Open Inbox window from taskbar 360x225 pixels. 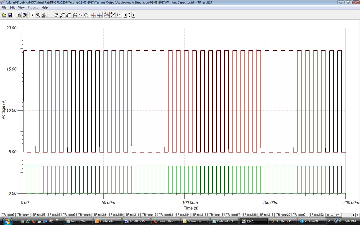[78, 221]
